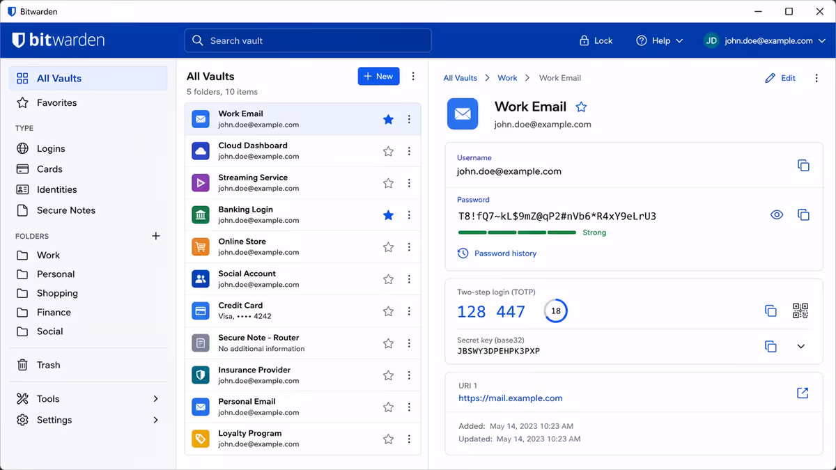Click Edit for Work Email
Screen dimensions: 836x470
click(x=780, y=78)
